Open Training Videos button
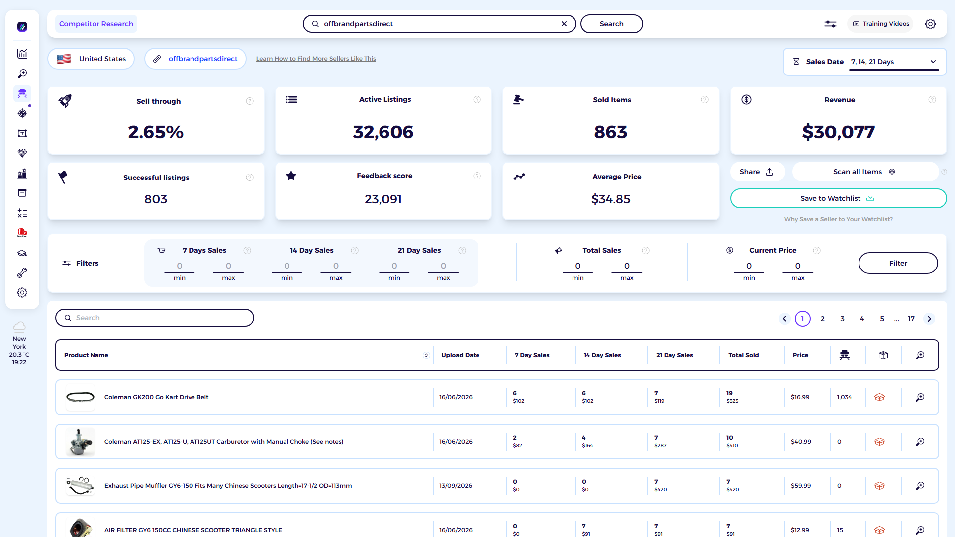The width and height of the screenshot is (955, 537). tap(880, 24)
